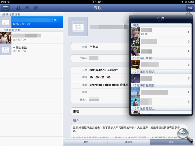Open the messages icon in top bar
The width and height of the screenshot is (195, 146).
point(27,8)
